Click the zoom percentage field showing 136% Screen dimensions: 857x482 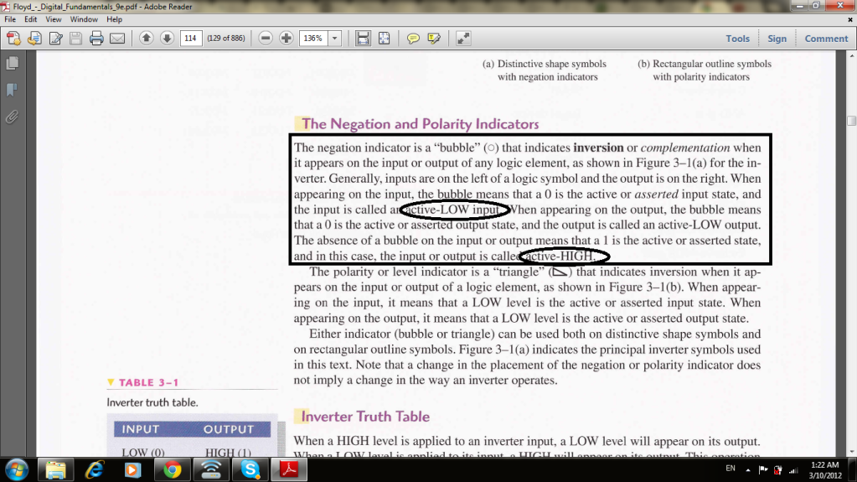[313, 39]
